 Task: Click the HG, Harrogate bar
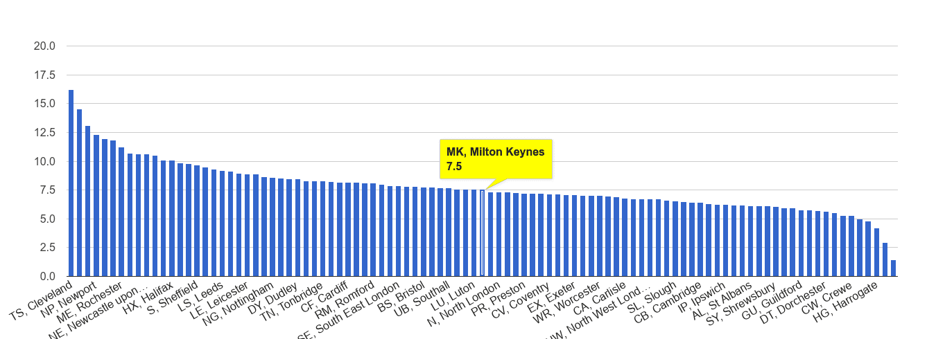coord(876,253)
